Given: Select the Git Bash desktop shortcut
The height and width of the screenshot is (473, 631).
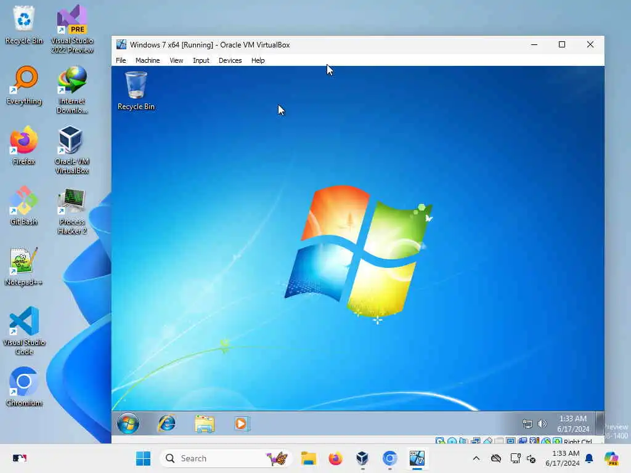Looking at the screenshot, I should (x=24, y=206).
